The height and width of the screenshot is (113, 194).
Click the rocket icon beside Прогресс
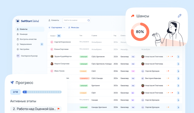12,83
